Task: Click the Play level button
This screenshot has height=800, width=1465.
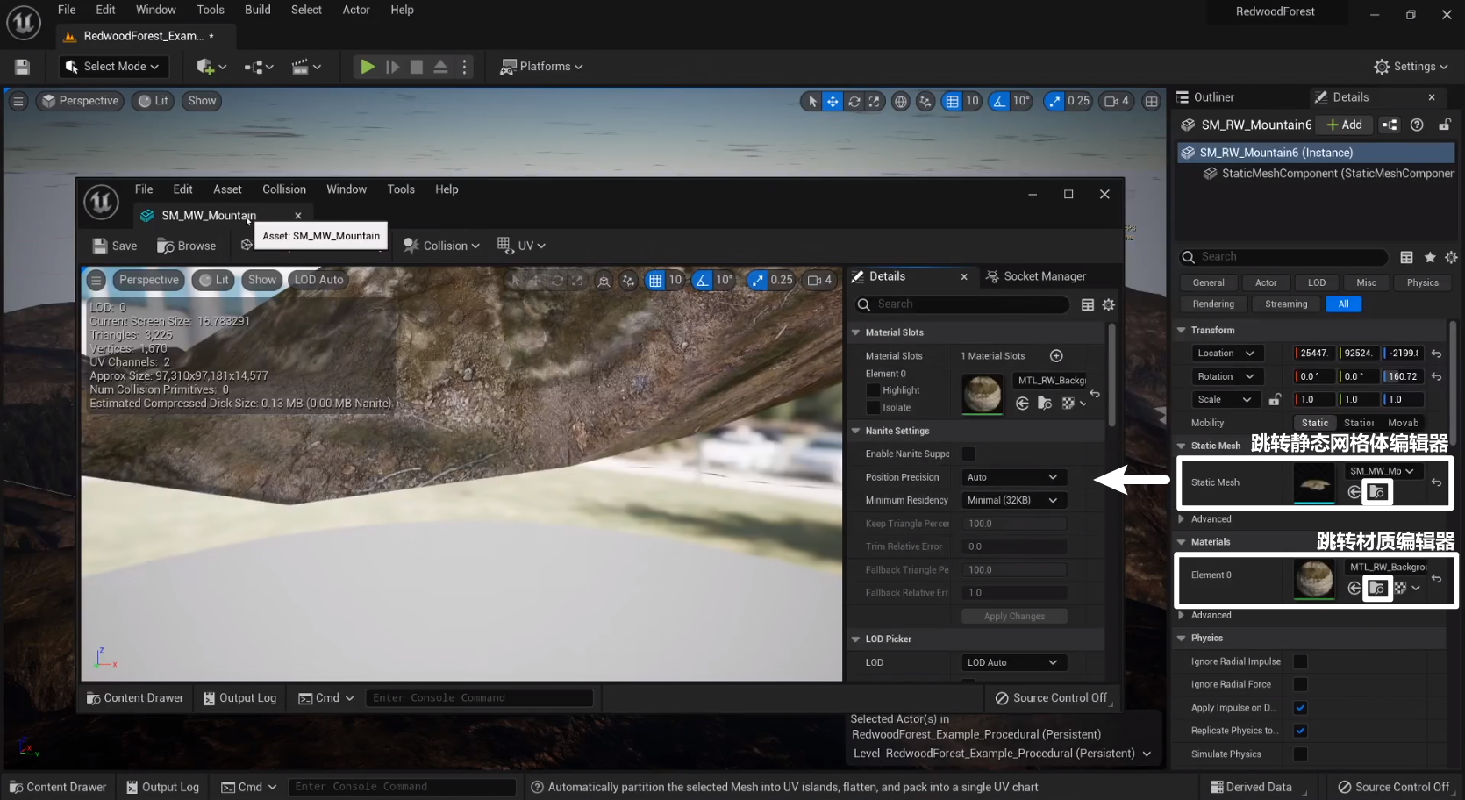Action: (368, 67)
